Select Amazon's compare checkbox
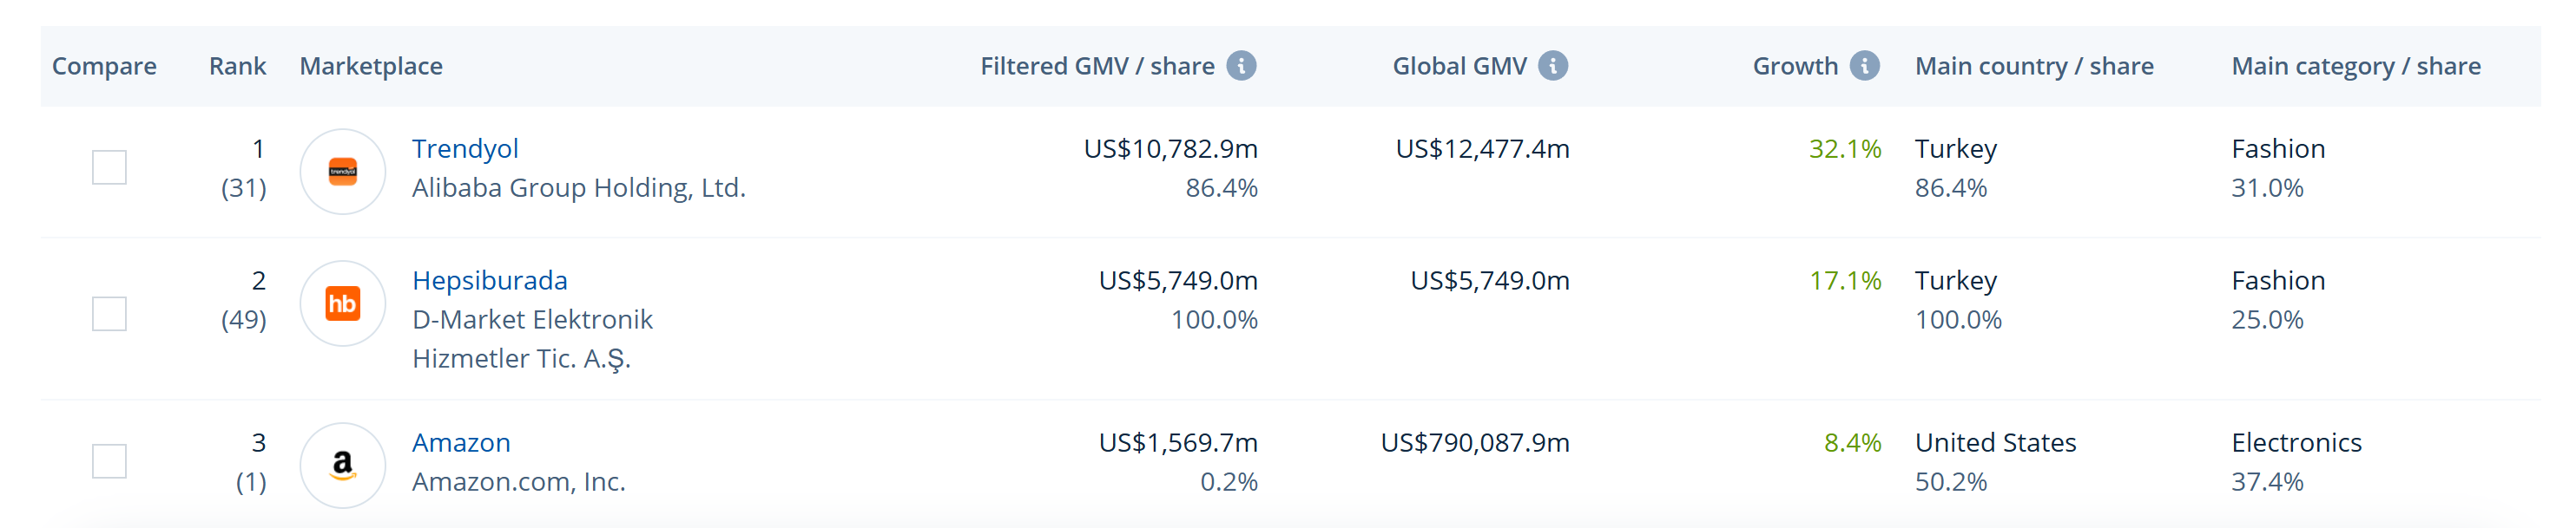This screenshot has height=528, width=2576. point(109,461)
